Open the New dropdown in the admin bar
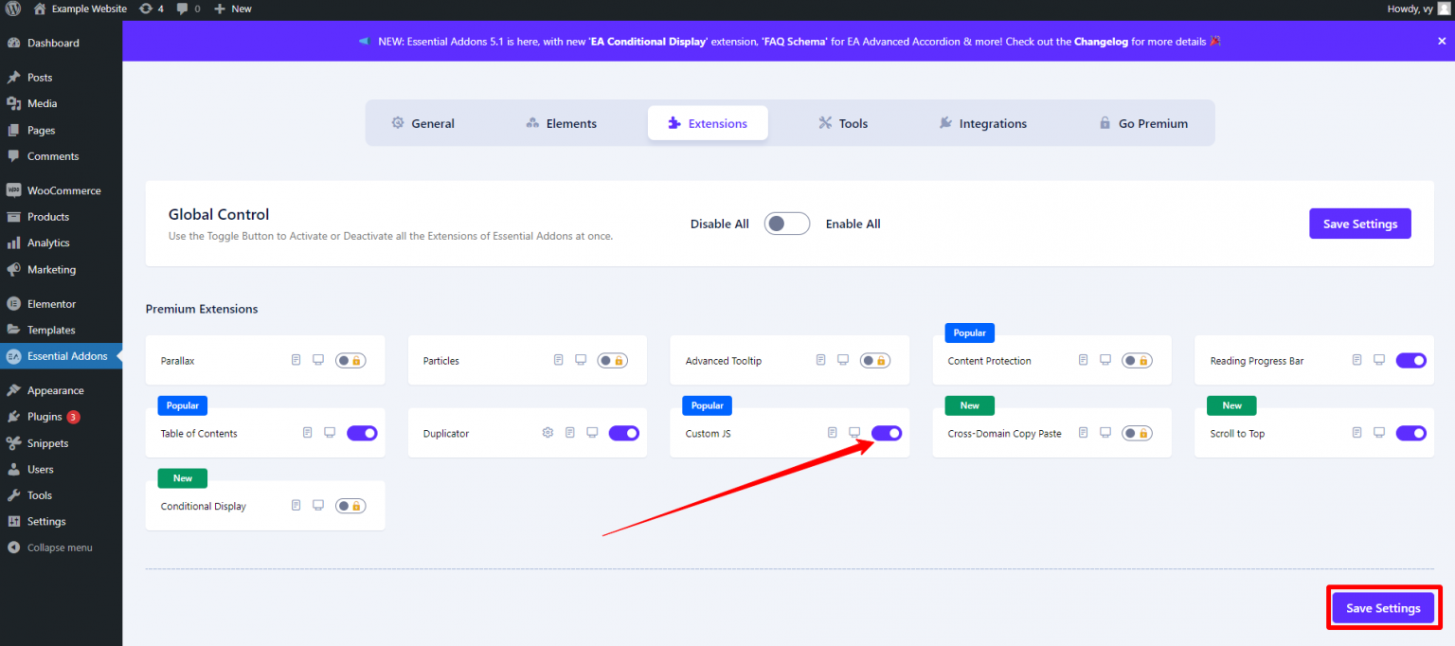The image size is (1455, 646). [232, 9]
